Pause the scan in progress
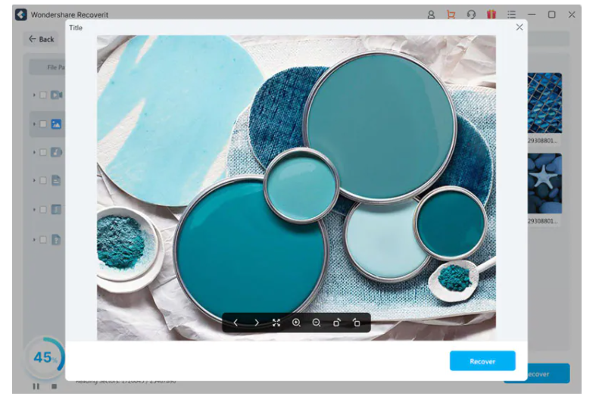The image size is (599, 396). click(x=36, y=386)
